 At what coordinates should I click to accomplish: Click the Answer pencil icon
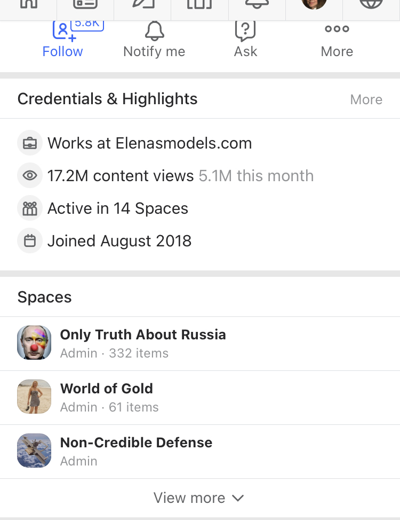[142, 4]
